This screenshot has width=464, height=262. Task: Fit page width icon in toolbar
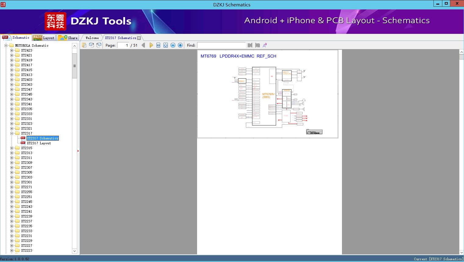click(158, 45)
